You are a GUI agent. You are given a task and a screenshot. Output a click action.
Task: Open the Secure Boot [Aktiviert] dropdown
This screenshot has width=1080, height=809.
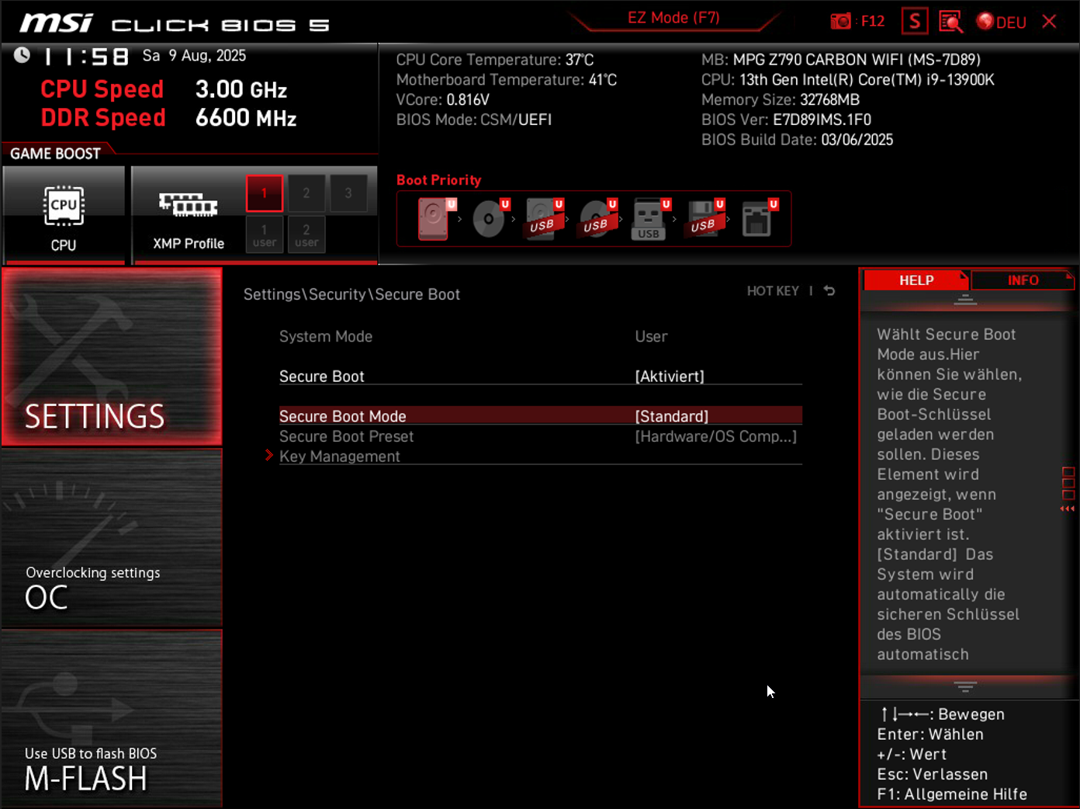[x=670, y=377]
